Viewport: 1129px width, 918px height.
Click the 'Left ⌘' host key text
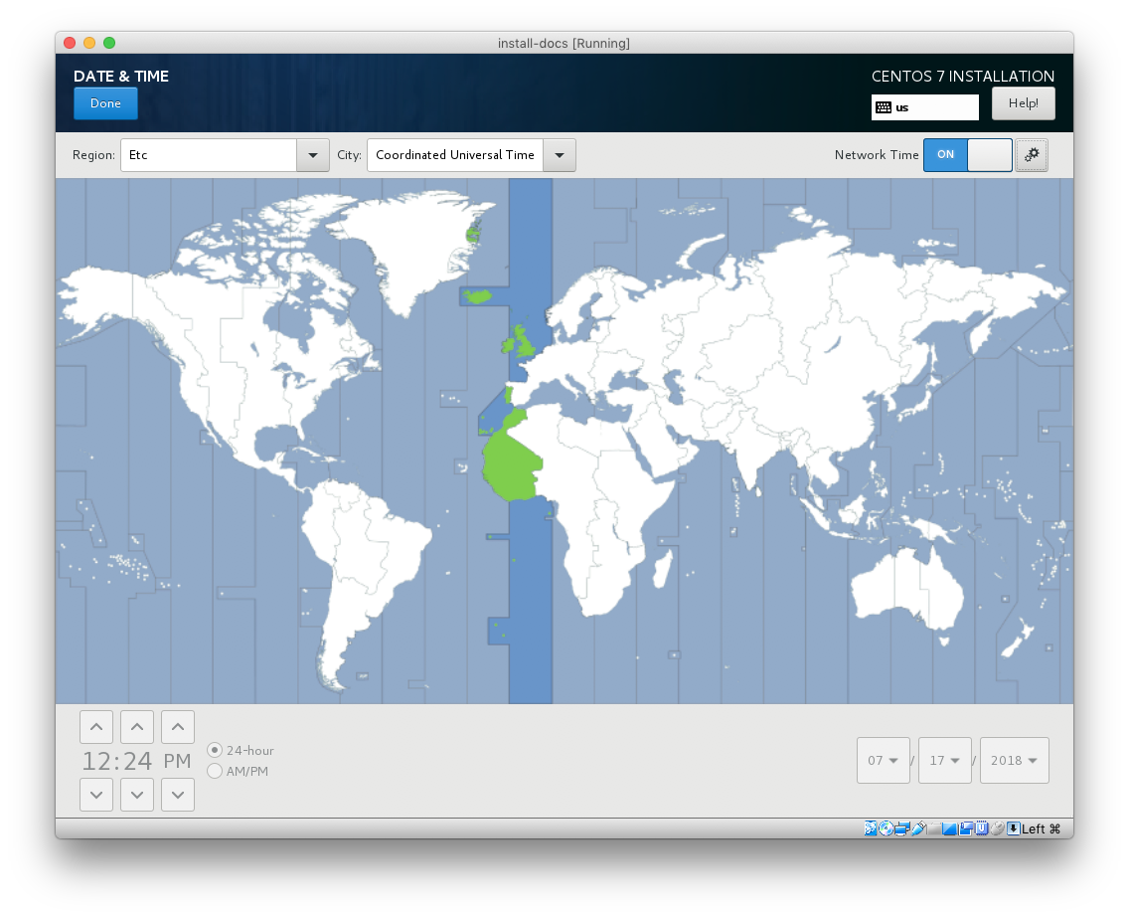point(1042,828)
